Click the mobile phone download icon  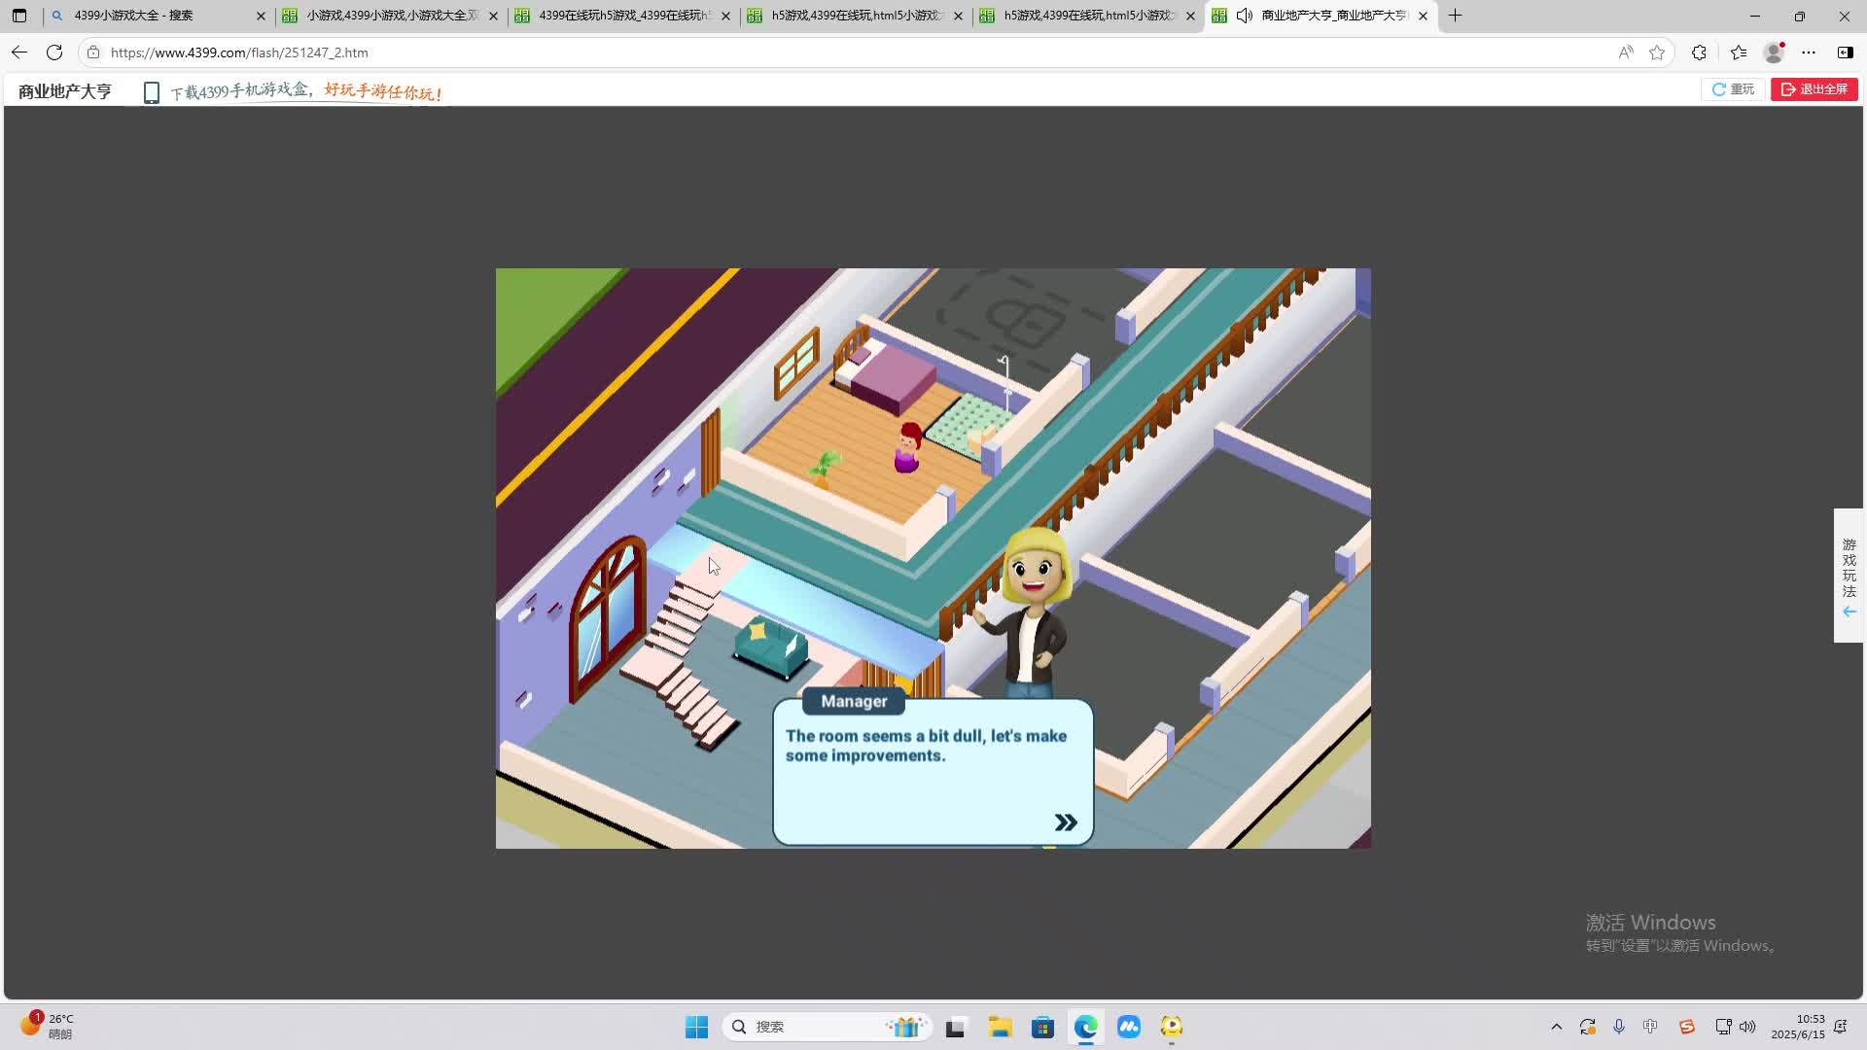[151, 92]
